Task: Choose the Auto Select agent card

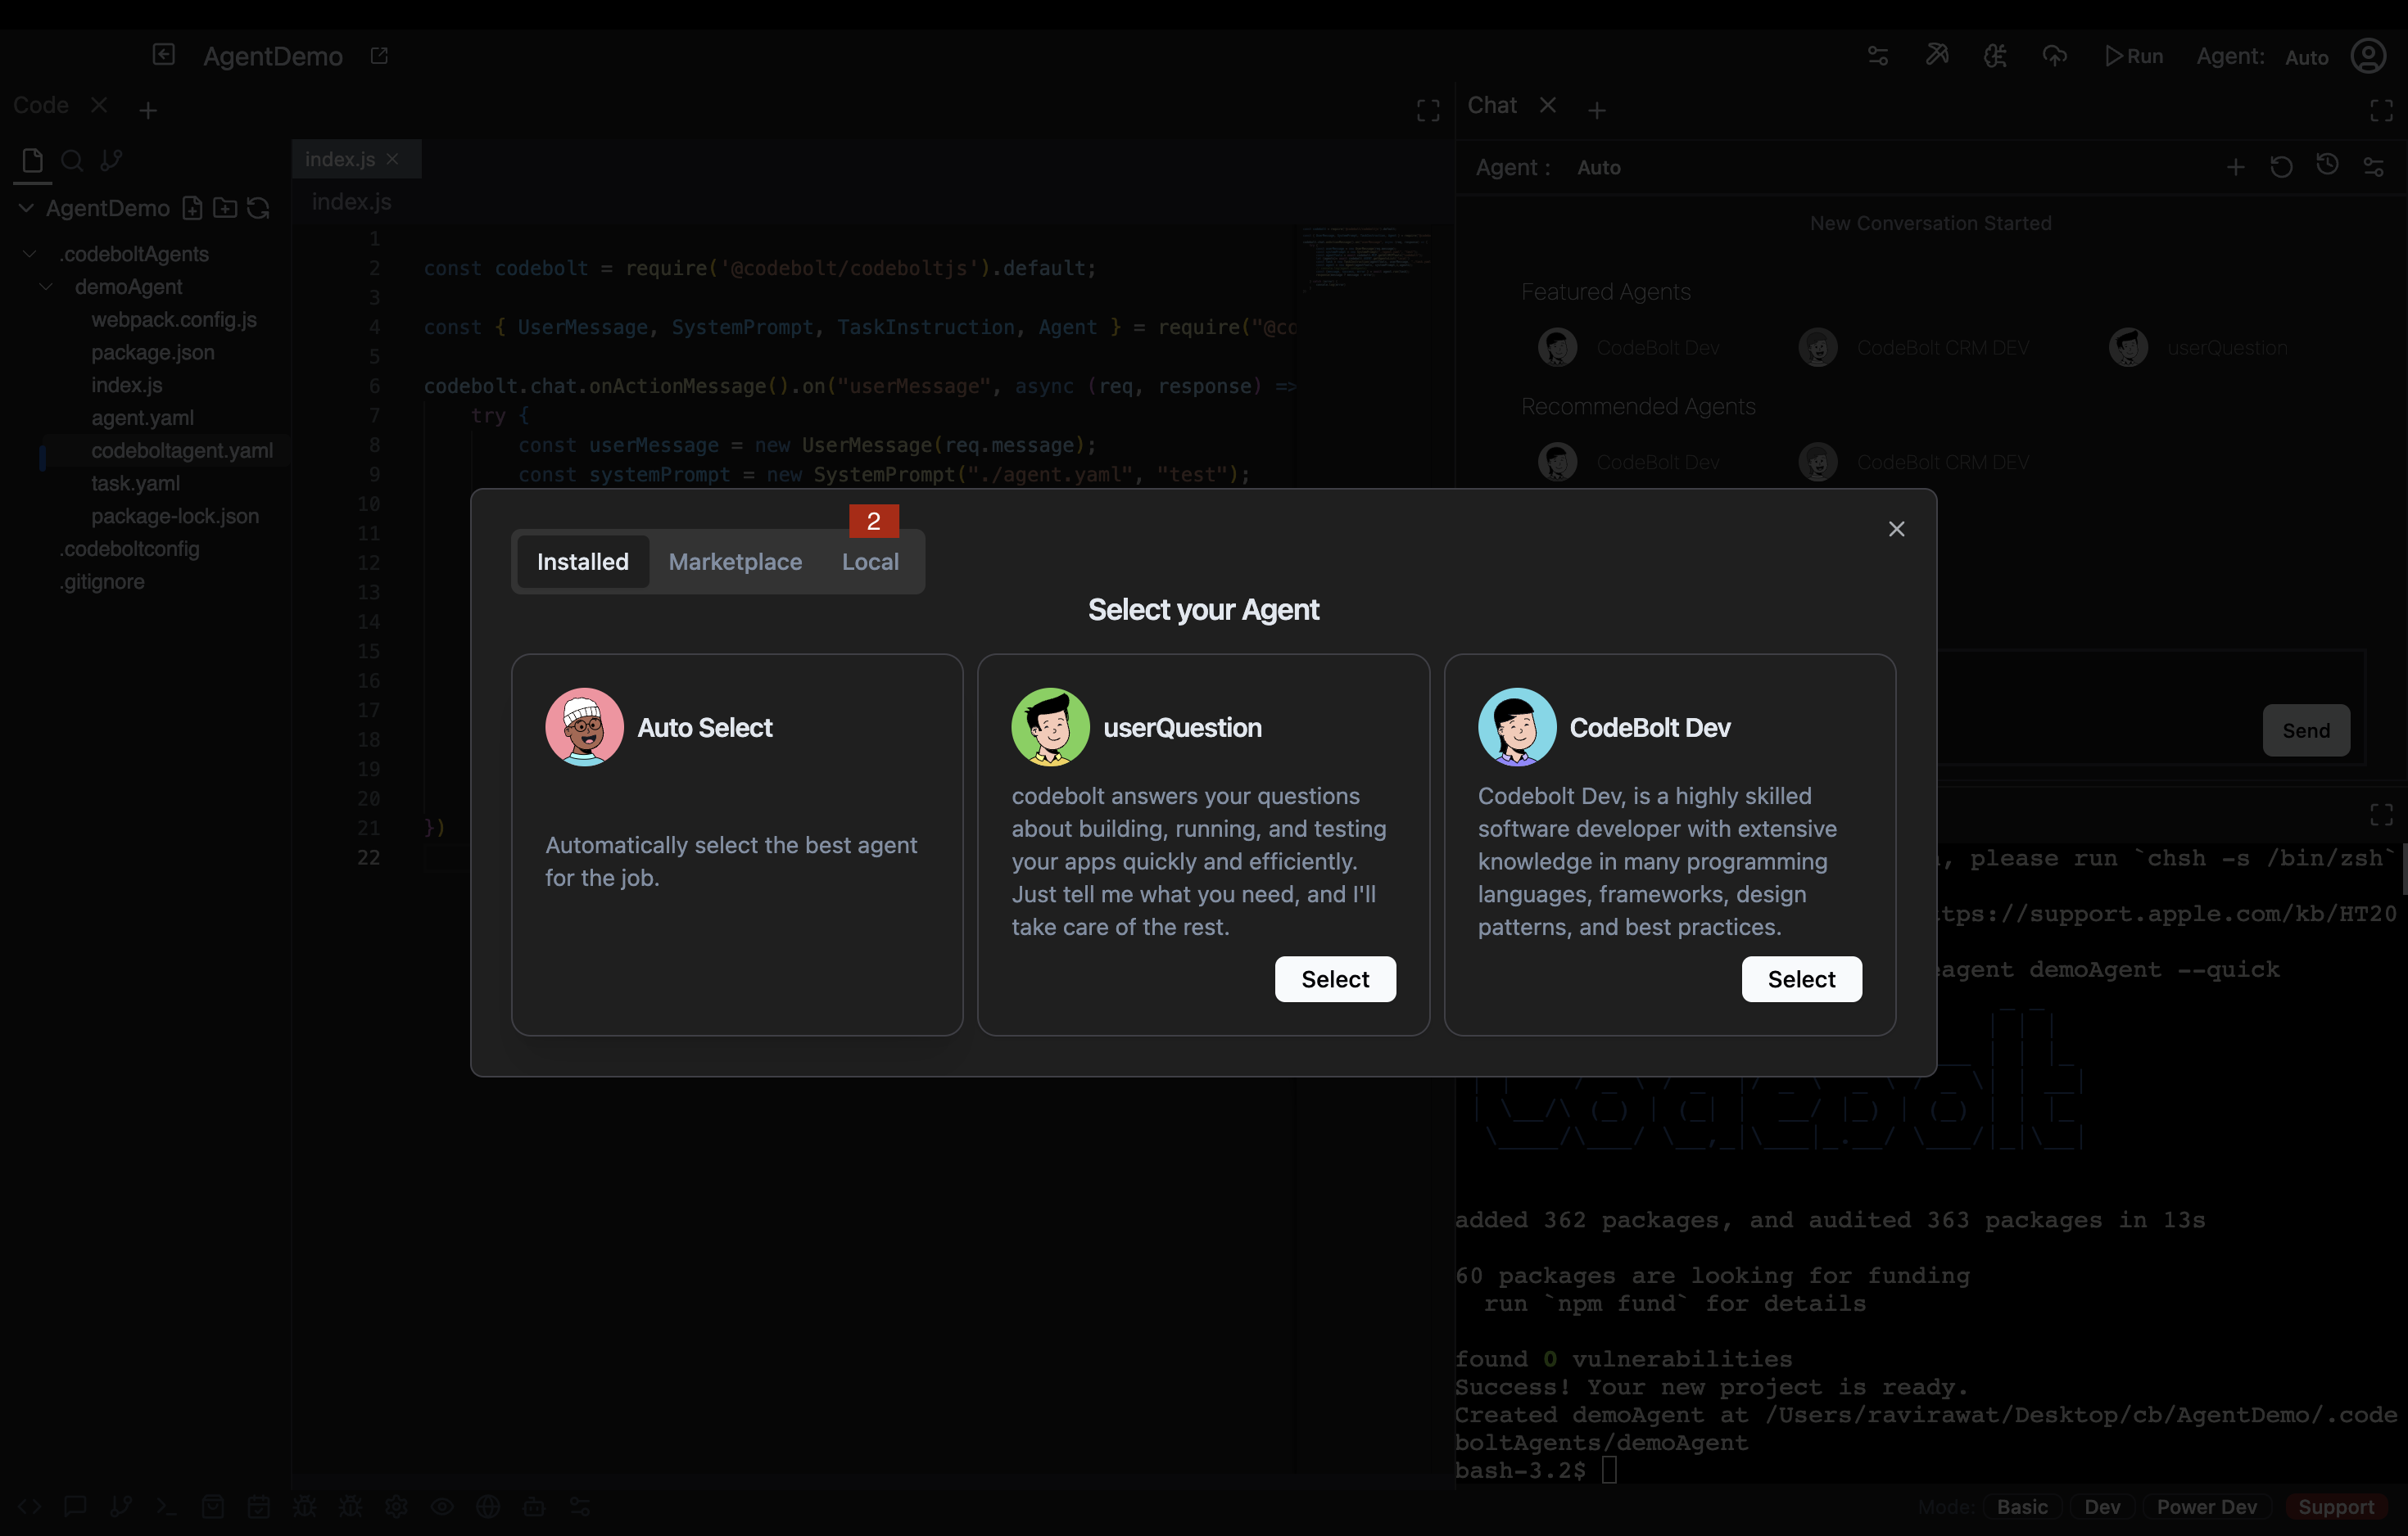Action: 737,844
